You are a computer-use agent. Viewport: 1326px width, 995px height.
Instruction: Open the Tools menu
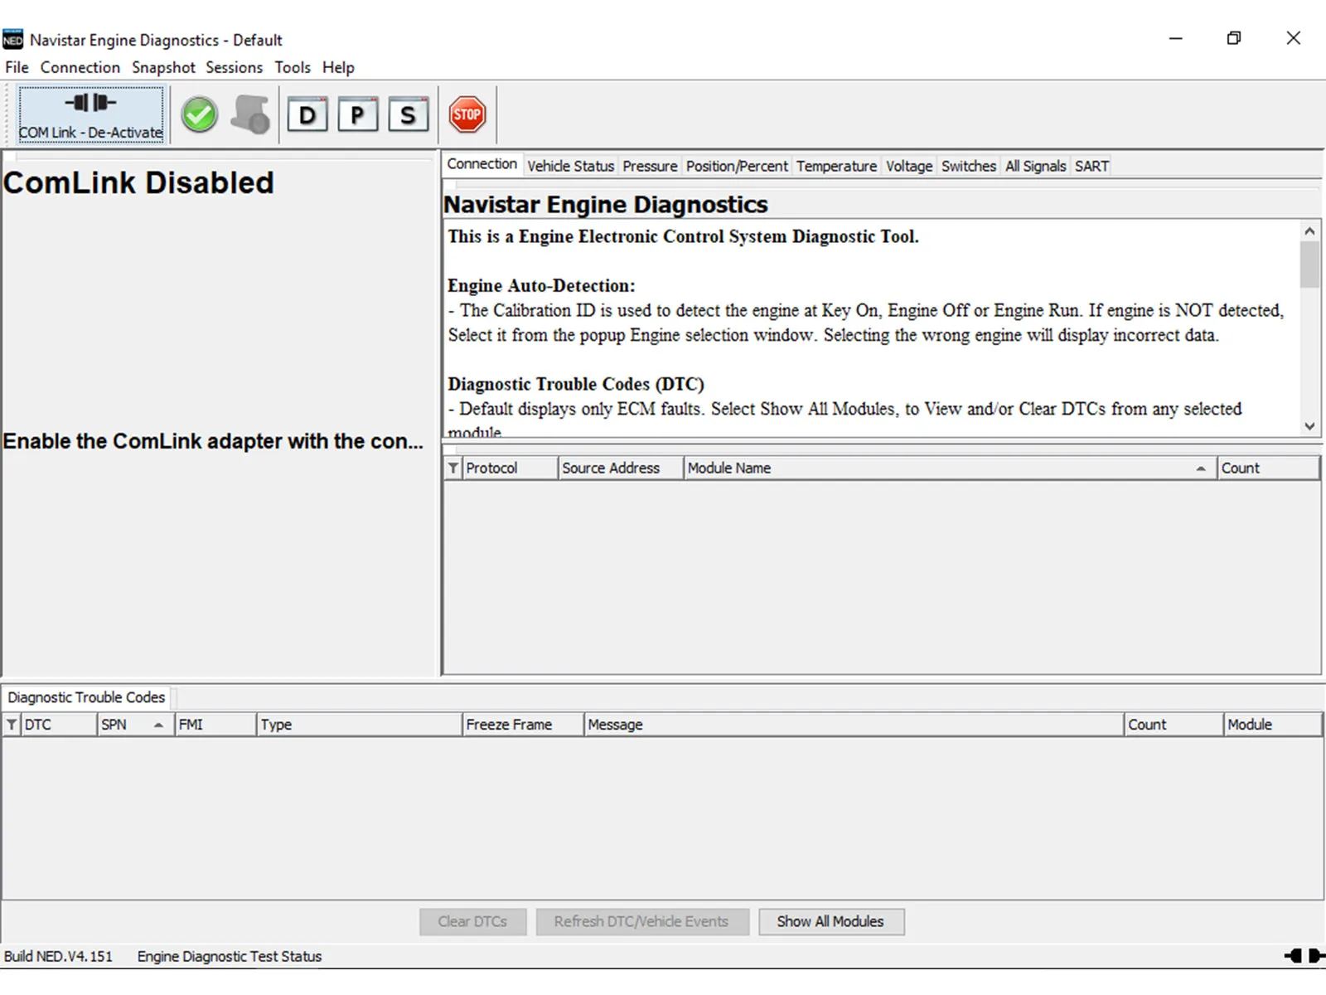pyautogui.click(x=293, y=67)
